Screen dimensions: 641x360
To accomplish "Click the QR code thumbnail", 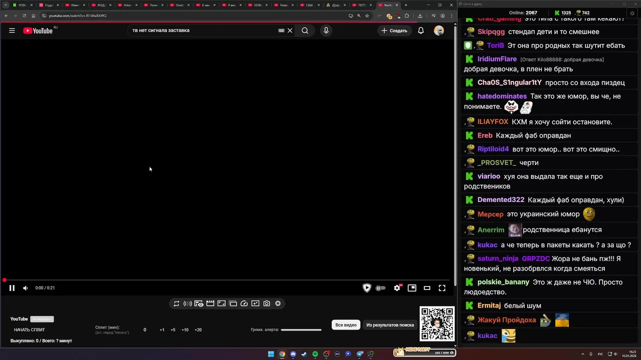I will tap(437, 324).
